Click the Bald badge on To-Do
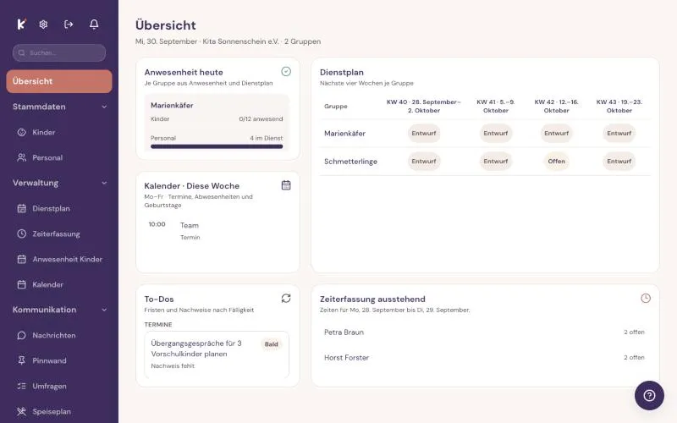The height and width of the screenshot is (423, 677). [271, 344]
